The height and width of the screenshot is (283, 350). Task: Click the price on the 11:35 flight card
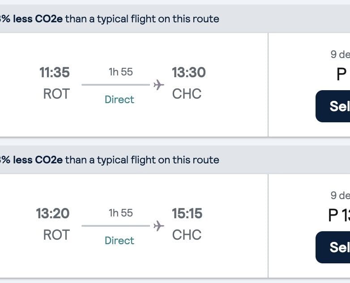click(x=341, y=74)
